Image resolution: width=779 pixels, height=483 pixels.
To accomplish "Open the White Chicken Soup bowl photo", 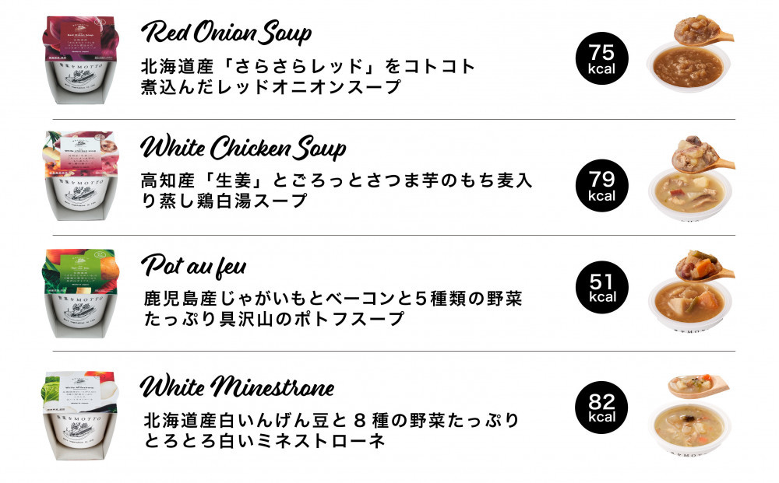I will (x=691, y=178).
